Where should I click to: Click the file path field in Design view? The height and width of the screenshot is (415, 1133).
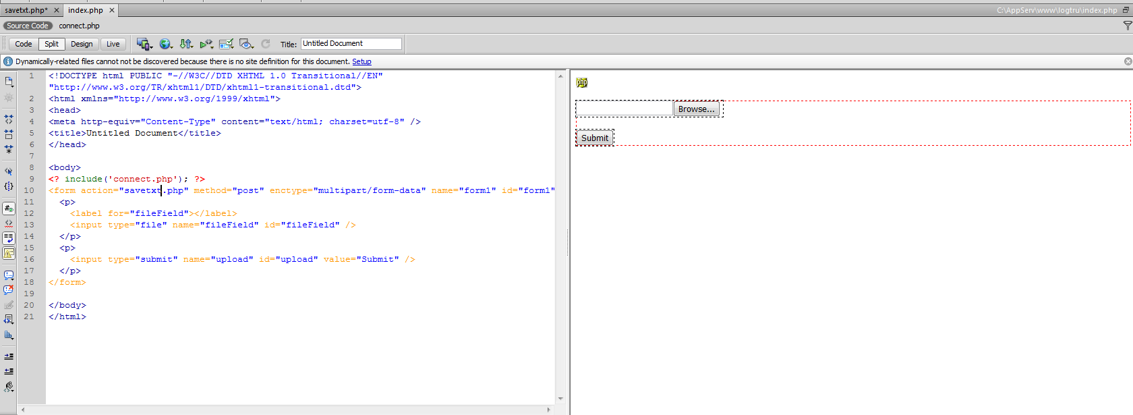tap(624, 109)
